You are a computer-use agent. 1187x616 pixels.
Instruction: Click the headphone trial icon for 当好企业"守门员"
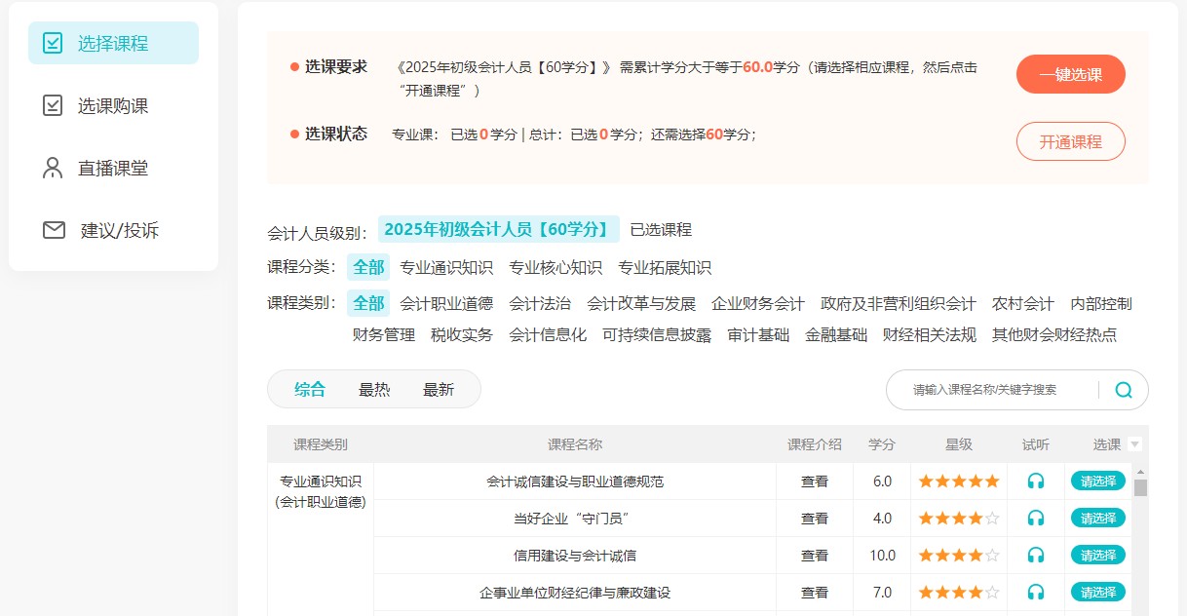1035,518
